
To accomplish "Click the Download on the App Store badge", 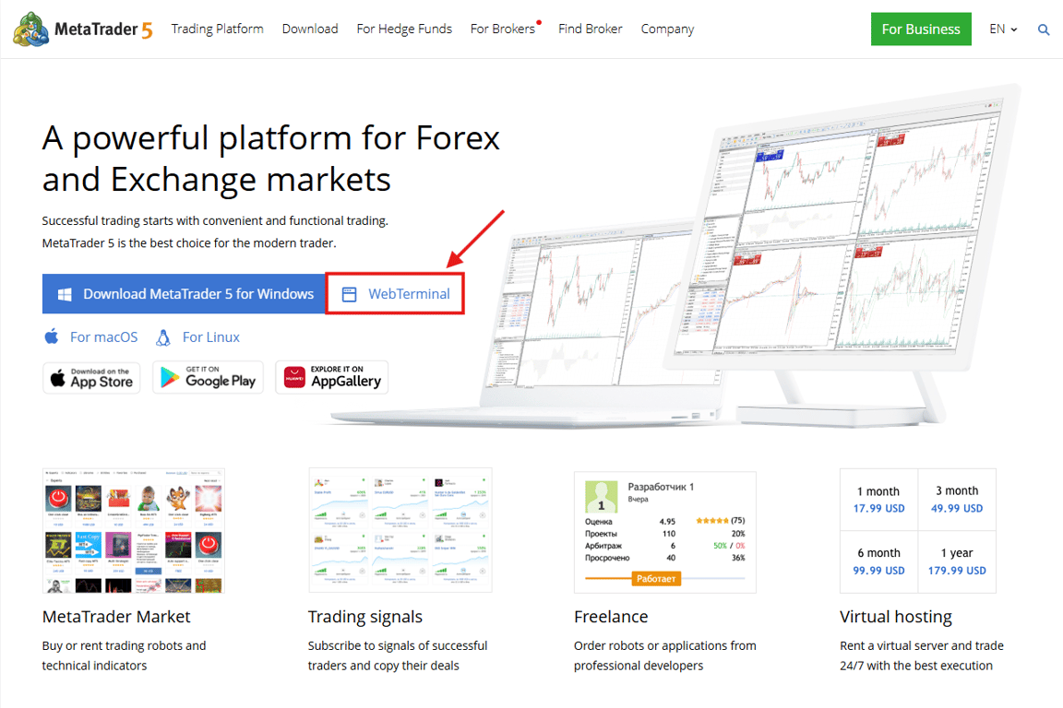I will click(91, 377).
